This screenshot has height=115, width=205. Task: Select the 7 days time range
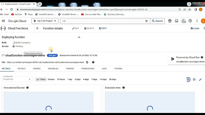click(x=94, y=79)
